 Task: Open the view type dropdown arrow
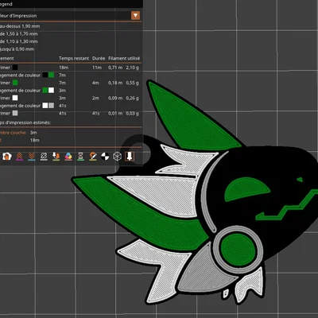coord(135,15)
